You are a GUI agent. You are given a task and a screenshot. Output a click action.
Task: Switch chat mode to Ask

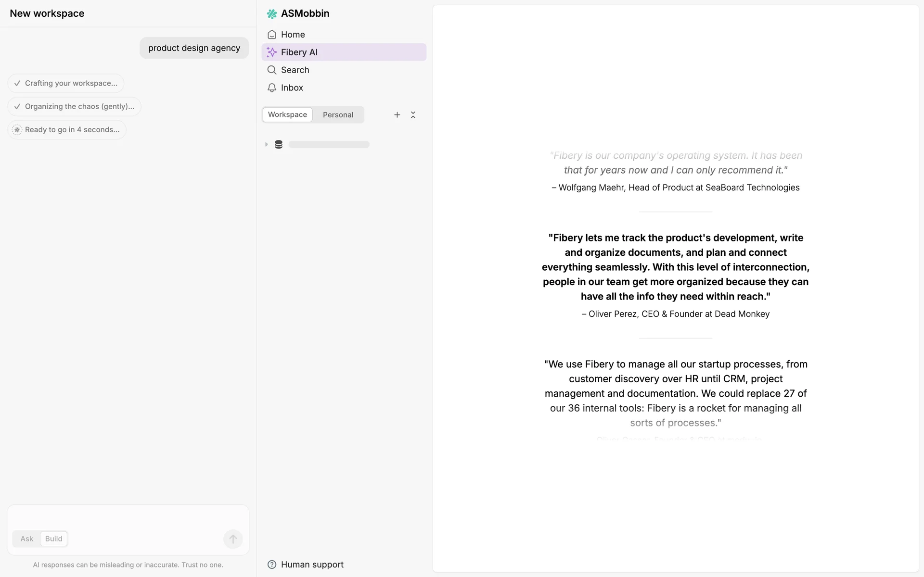[27, 539]
